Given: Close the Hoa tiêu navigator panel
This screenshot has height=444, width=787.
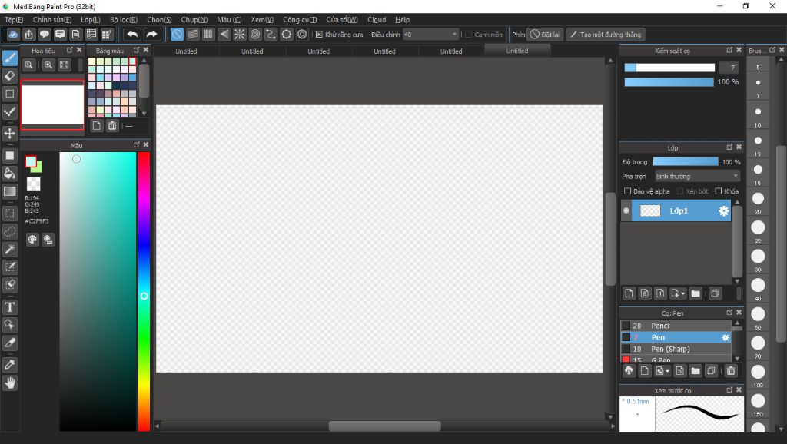Looking at the screenshot, I should [79, 50].
